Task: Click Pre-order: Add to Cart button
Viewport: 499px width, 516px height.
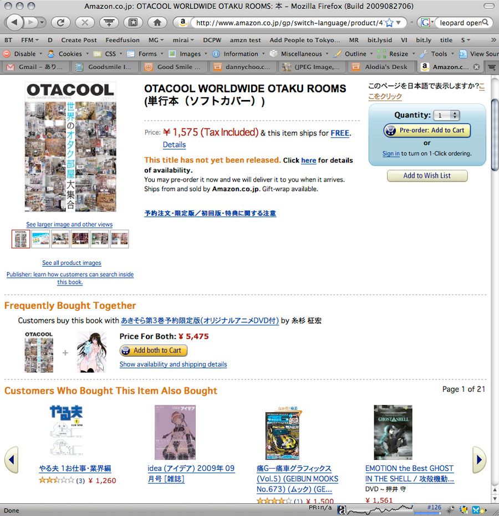Action: click(x=427, y=131)
